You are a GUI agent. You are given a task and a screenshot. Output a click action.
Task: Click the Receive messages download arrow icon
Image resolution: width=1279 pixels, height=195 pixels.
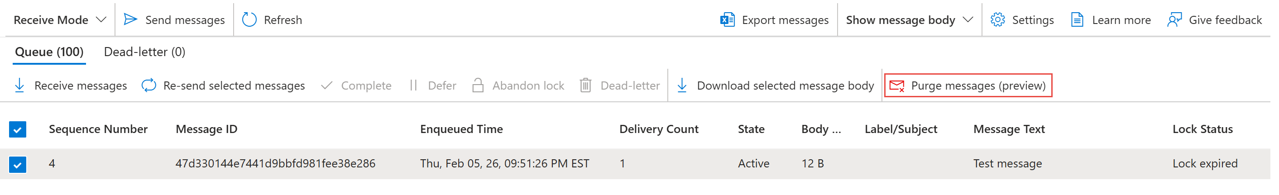click(x=19, y=86)
